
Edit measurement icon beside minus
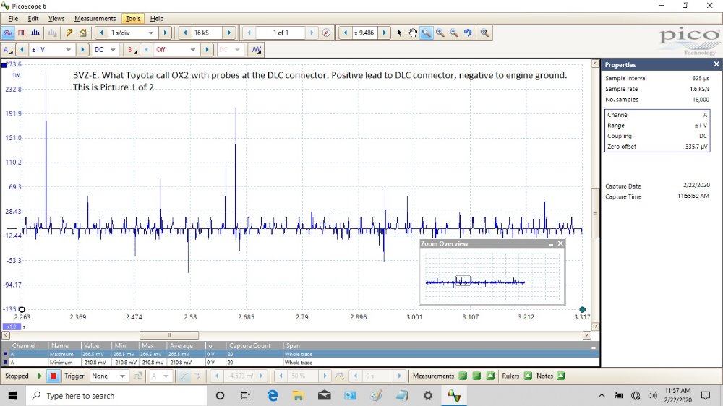(x=491, y=376)
